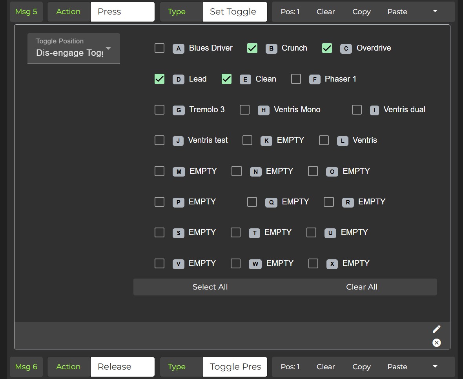Click the letter G Tremolo 3 badge
Screen dimensions: 463x379
pos(179,110)
